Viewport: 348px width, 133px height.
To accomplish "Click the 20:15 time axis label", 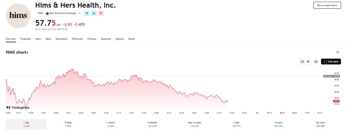I will tap(68, 113).
